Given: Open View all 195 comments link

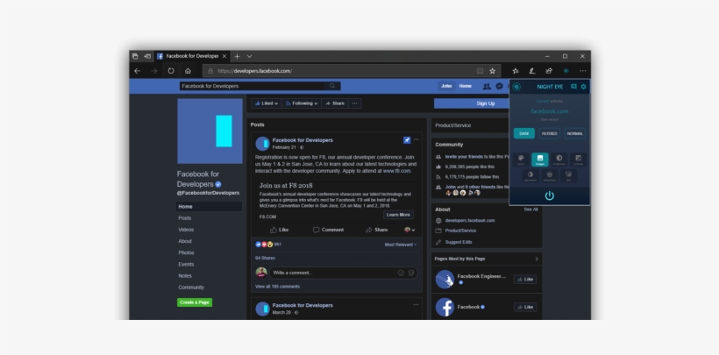Looking at the screenshot, I should coord(277,287).
